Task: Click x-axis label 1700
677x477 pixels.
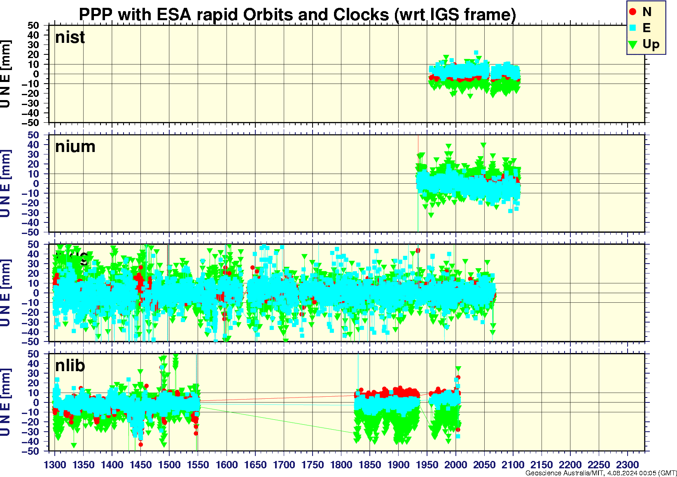Action: coord(284,465)
